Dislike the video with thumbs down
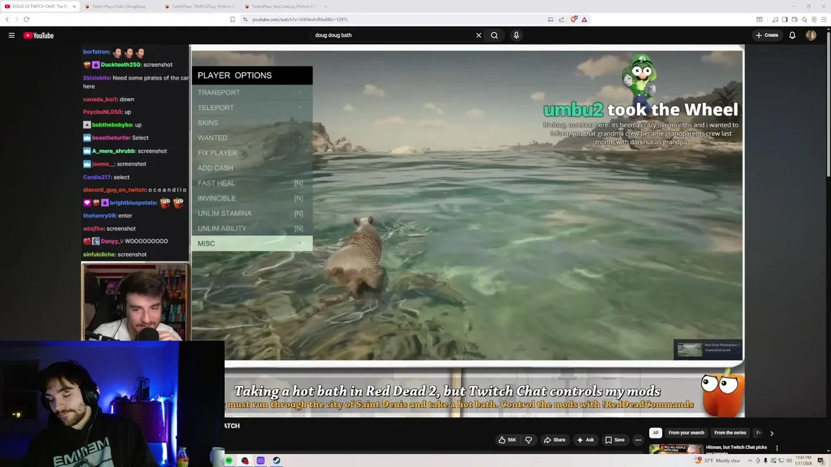The width and height of the screenshot is (831, 467). (x=528, y=440)
